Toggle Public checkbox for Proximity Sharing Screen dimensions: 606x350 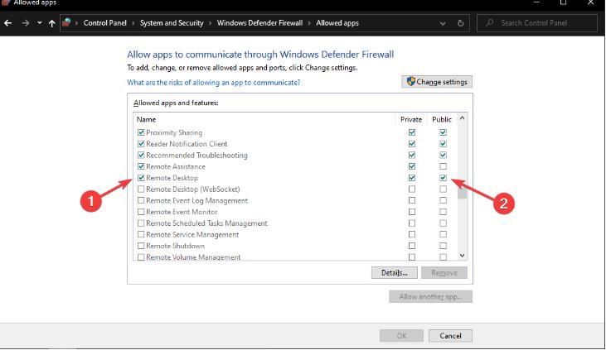(443, 132)
